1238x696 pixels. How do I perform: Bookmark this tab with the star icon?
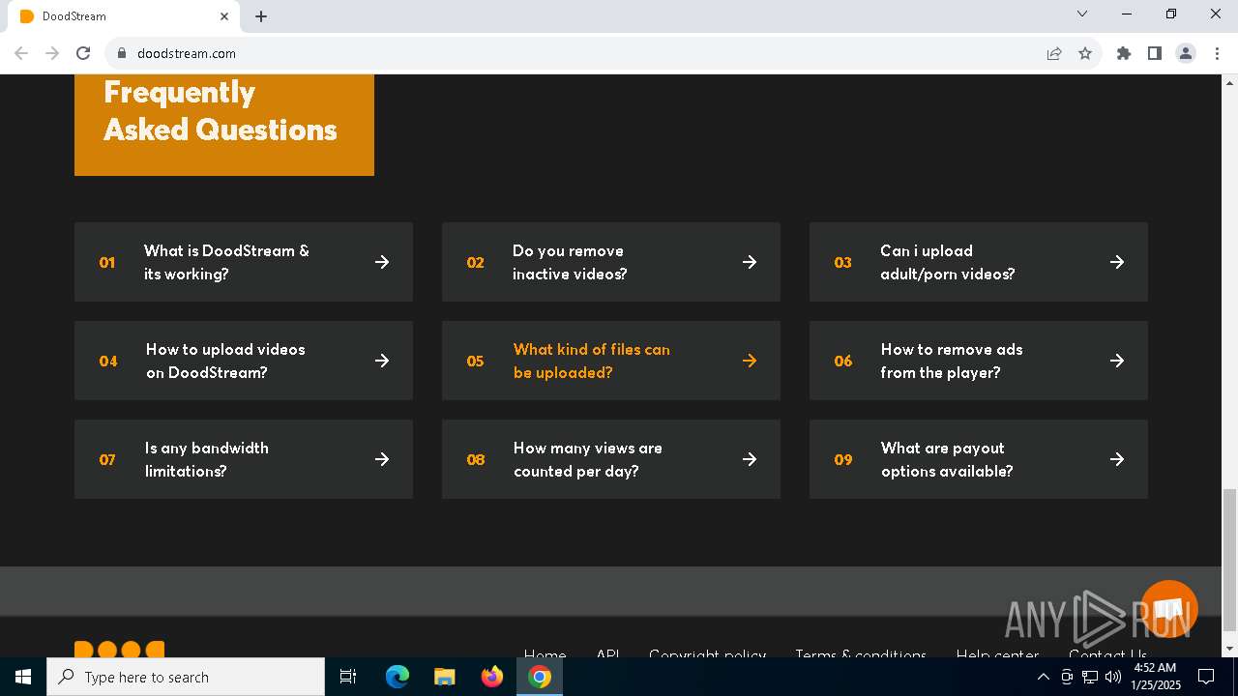[x=1085, y=53]
